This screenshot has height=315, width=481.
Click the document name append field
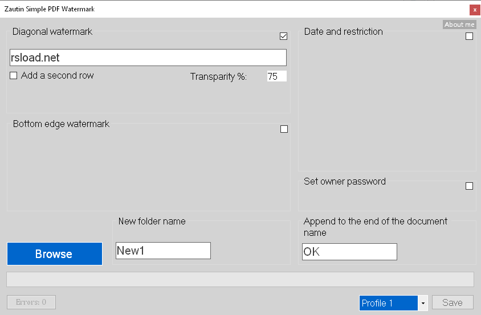coord(349,252)
